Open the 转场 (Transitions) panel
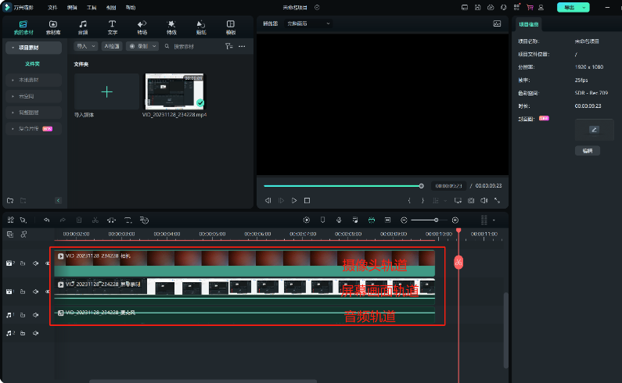Screen dimensions: 622x383 (142, 27)
